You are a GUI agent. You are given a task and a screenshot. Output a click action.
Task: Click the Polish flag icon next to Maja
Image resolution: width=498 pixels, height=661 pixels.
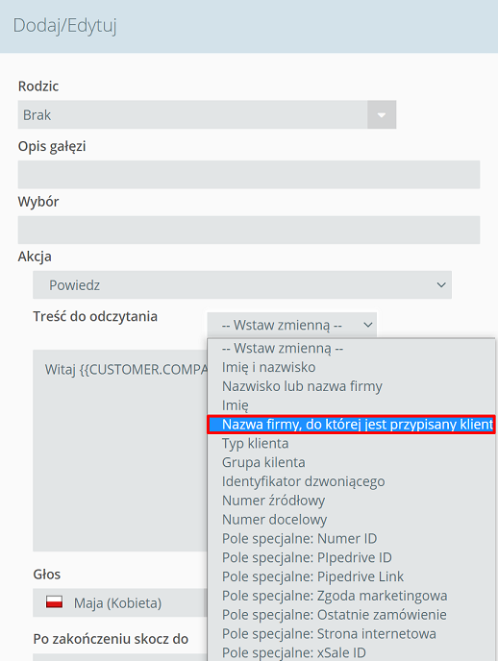pyautogui.click(x=55, y=602)
